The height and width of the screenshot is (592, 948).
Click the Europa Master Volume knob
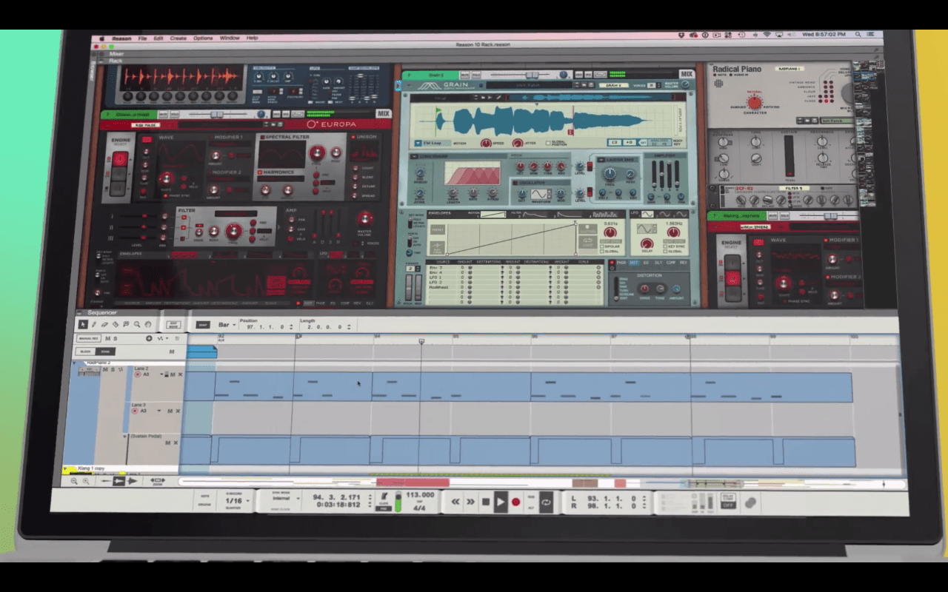coord(364,218)
